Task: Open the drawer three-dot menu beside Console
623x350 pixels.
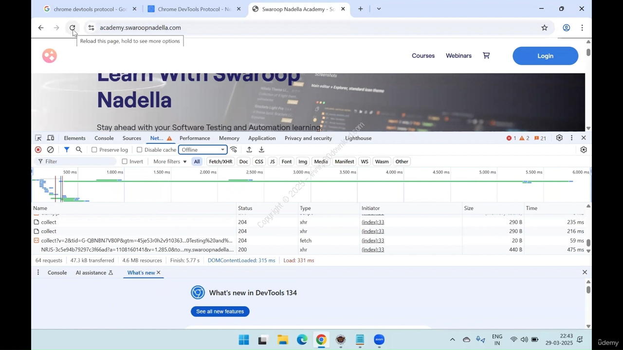Action: [x=38, y=273]
